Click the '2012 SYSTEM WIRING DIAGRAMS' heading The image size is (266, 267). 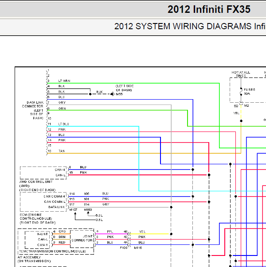(183, 27)
